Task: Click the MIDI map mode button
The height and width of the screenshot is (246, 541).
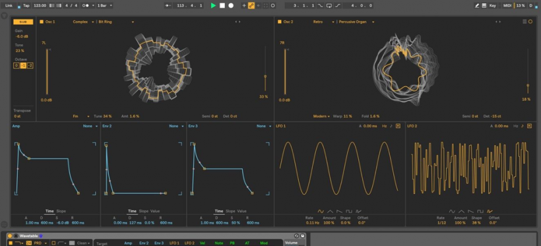Action: (507, 5)
